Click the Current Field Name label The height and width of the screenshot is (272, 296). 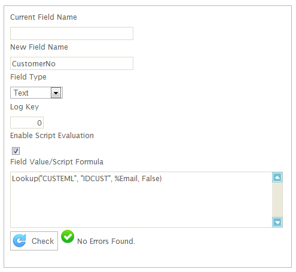click(x=44, y=17)
